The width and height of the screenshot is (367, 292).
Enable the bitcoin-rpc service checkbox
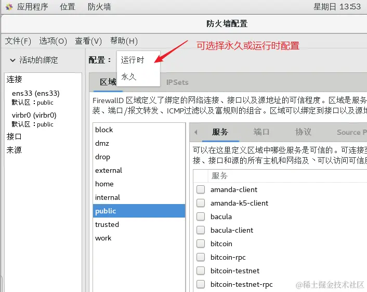click(201, 257)
